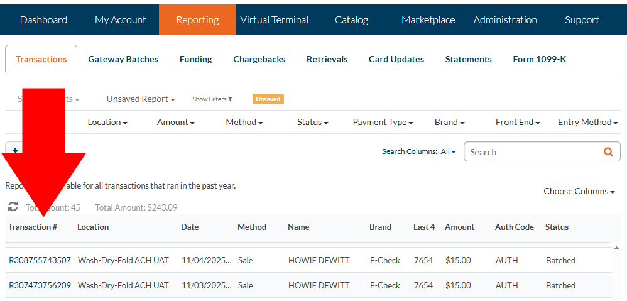The width and height of the screenshot is (627, 301).
Task: Open transaction R307473756209
Action: [40, 285]
